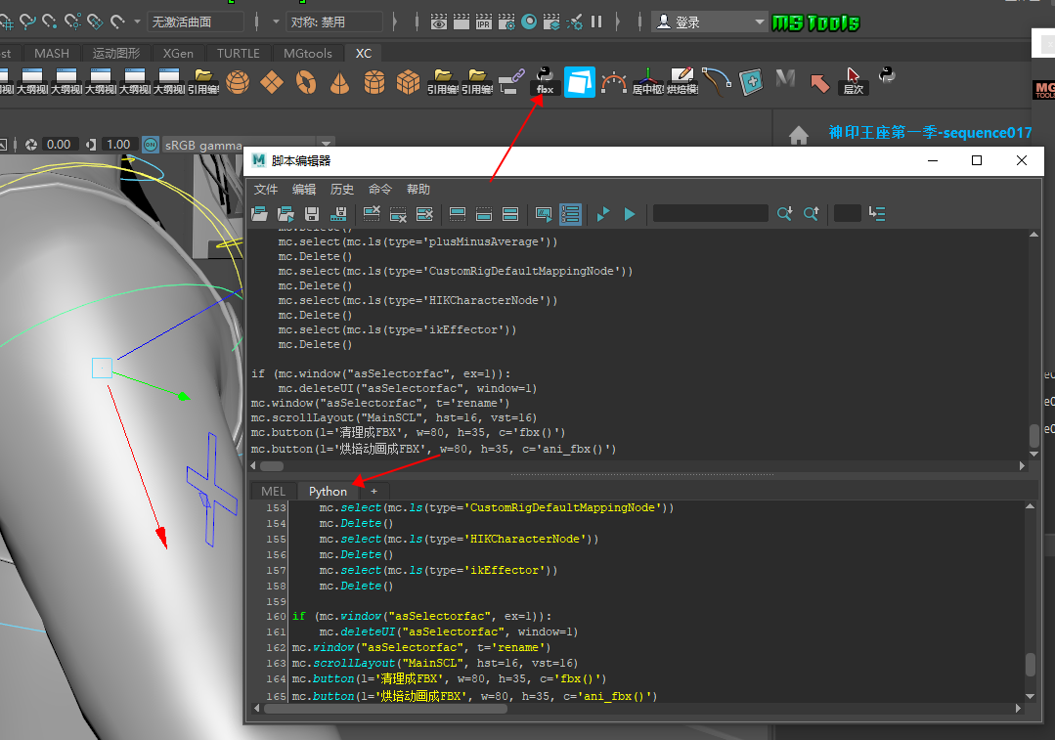Screen dimensions: 1055x740
Task: Click the sphere primitive shelf icon
Action: point(237,82)
